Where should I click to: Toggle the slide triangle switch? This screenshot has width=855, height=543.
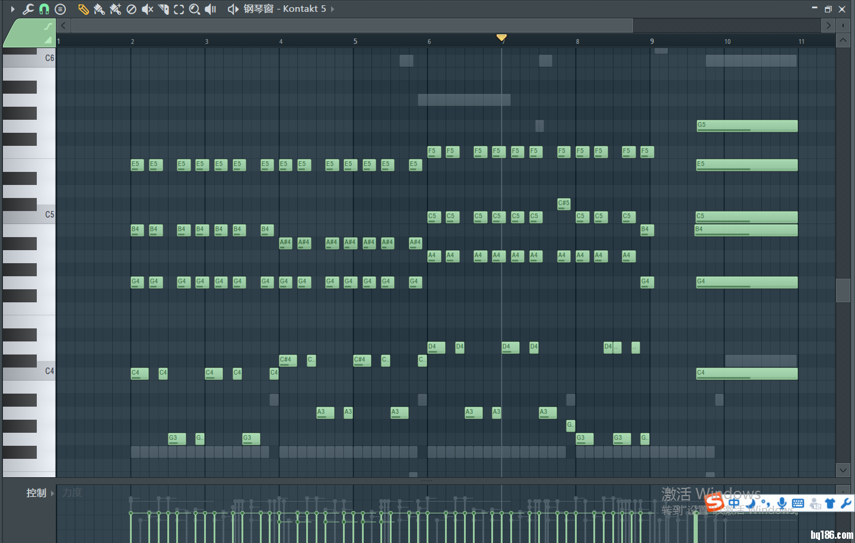47,40
